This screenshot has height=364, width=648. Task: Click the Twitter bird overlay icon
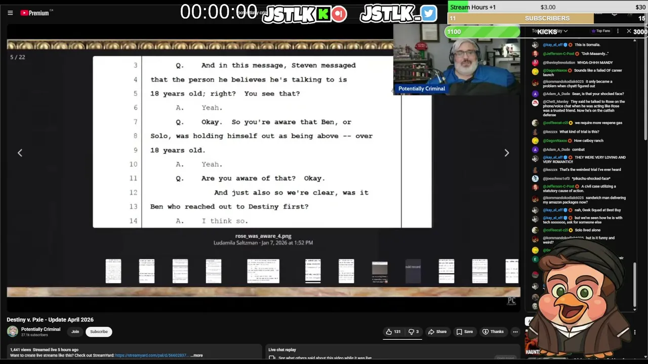[428, 14]
